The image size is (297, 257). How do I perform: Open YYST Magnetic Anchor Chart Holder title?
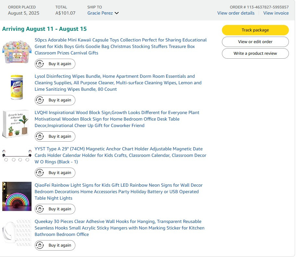[121, 155]
